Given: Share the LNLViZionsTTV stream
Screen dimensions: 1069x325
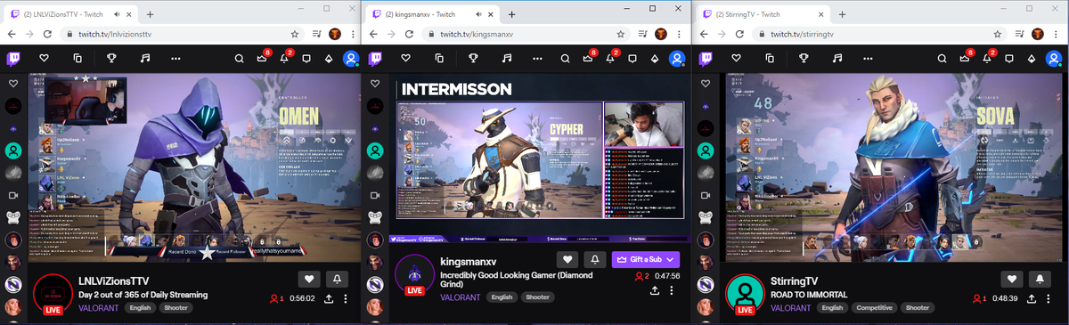Looking at the screenshot, I should (x=330, y=298).
